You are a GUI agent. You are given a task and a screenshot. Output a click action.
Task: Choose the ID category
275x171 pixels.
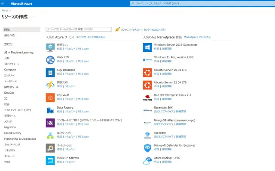tap(6, 98)
